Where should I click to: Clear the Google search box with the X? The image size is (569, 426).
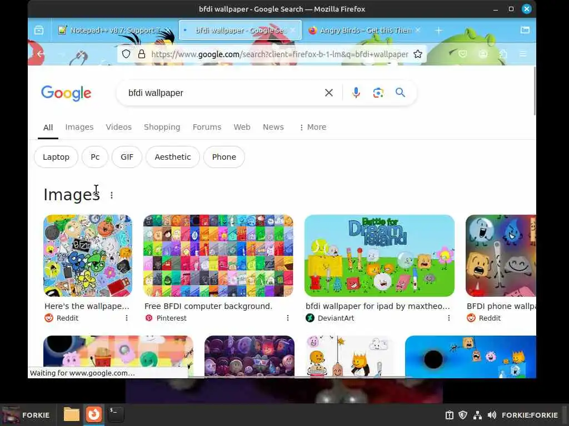[x=329, y=93]
